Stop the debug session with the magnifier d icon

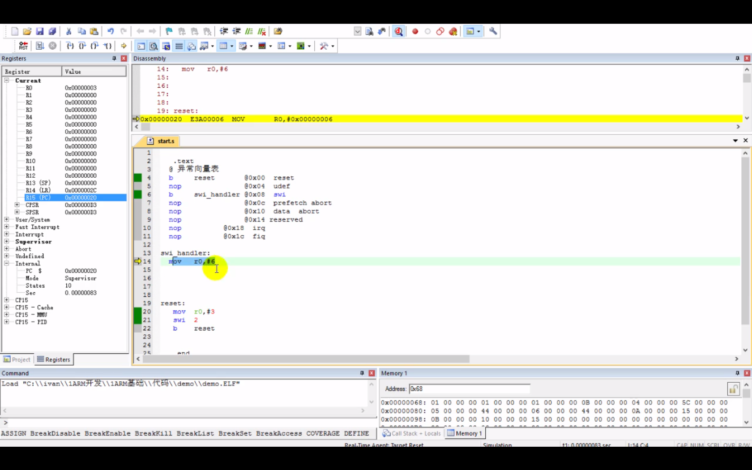tap(398, 31)
